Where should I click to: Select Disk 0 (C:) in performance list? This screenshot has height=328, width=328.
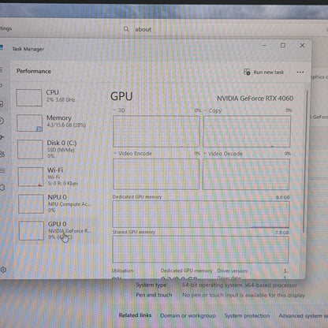[x=57, y=149]
